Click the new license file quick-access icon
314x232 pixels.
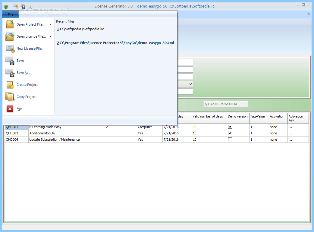(x=16, y=7)
